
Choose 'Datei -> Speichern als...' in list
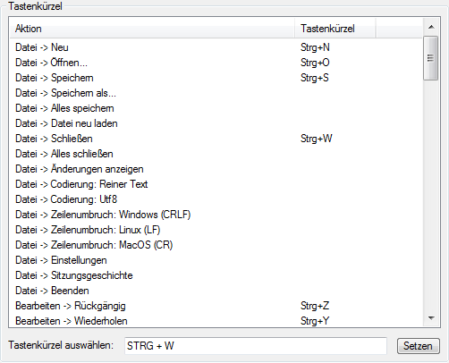point(216,93)
